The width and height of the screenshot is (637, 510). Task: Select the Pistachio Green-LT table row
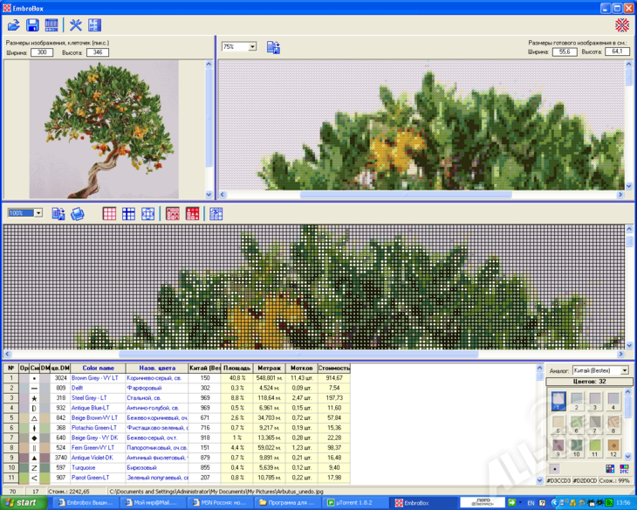click(x=92, y=428)
